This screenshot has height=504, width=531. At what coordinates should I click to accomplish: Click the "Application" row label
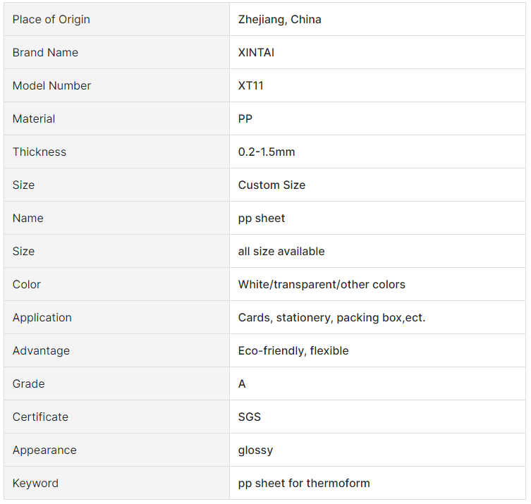tap(42, 318)
